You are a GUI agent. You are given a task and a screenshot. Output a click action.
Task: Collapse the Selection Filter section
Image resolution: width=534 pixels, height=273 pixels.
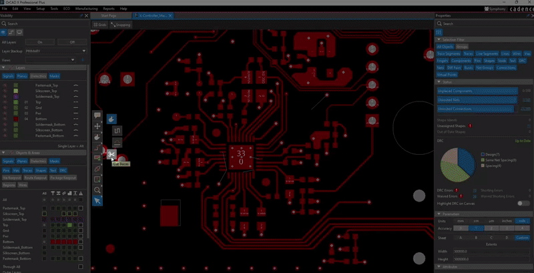click(x=439, y=40)
